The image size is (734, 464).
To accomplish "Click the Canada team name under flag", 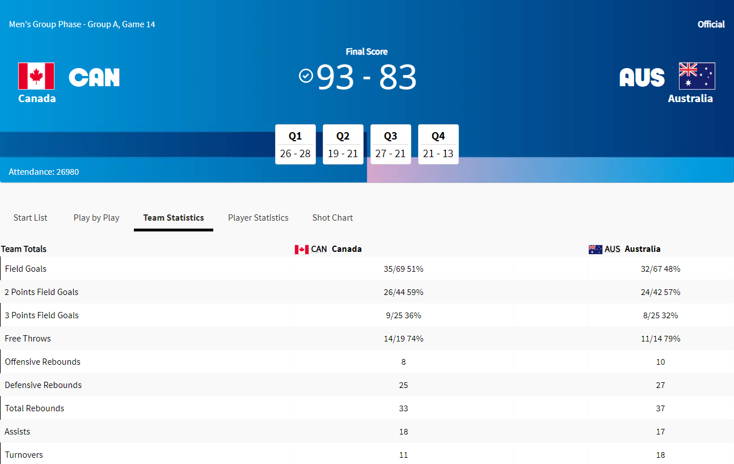I will [37, 99].
